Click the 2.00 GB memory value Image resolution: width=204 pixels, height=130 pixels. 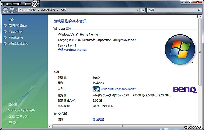[x=98, y=101]
